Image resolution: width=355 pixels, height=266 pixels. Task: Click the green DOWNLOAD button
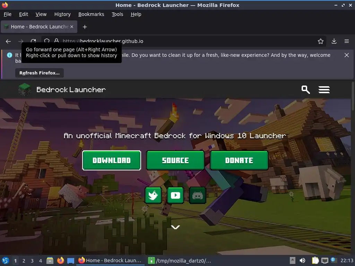point(112,160)
